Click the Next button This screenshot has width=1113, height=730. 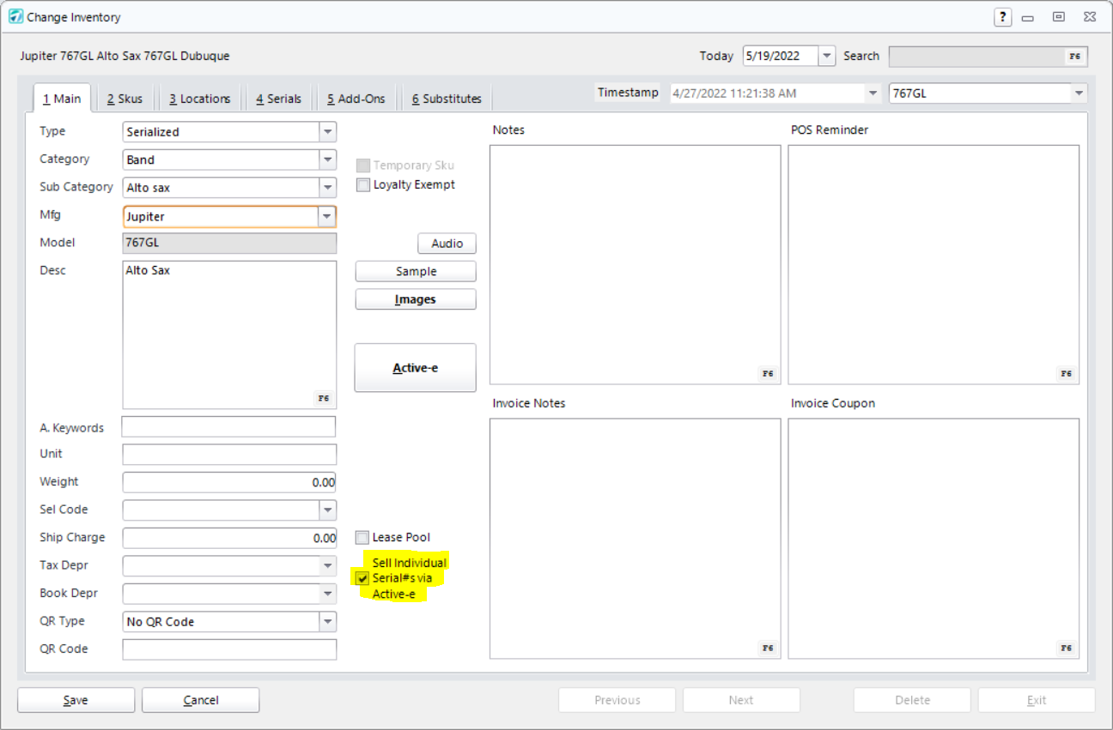[x=741, y=700]
